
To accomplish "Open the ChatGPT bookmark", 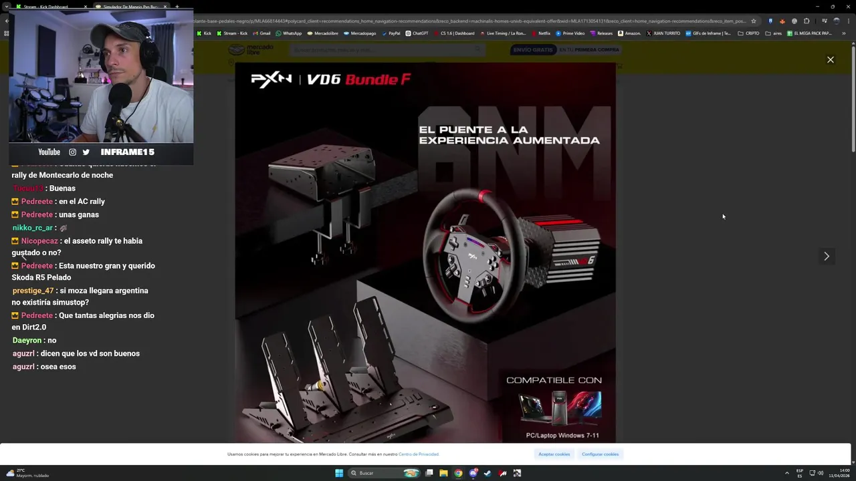I will 417,33.
